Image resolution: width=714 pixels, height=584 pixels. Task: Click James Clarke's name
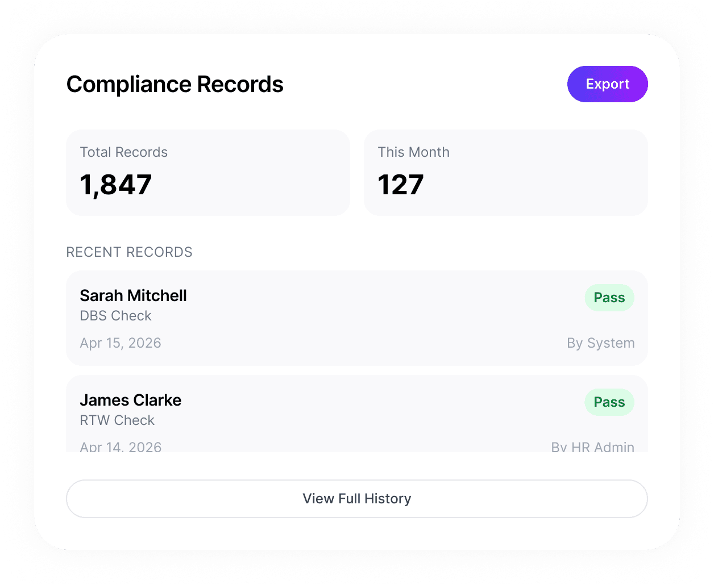pyautogui.click(x=130, y=400)
